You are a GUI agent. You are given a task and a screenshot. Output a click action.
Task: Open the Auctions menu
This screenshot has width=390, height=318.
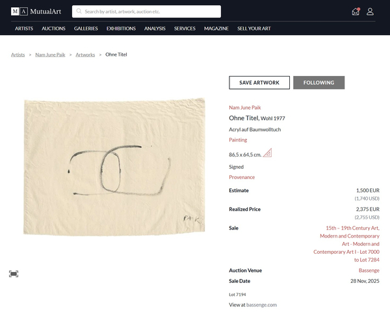pos(53,29)
